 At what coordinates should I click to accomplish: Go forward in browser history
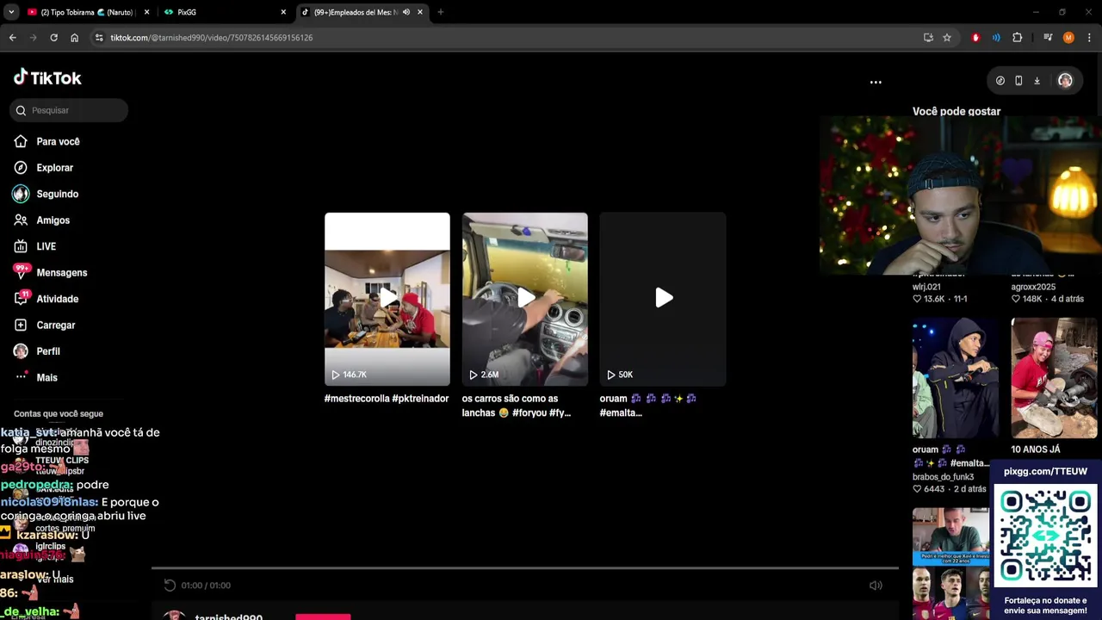coord(34,38)
